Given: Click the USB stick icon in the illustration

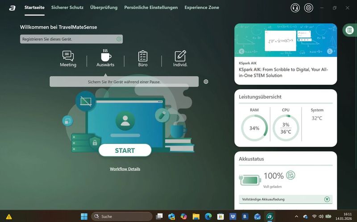Looking at the screenshot, I should pos(162,115).
